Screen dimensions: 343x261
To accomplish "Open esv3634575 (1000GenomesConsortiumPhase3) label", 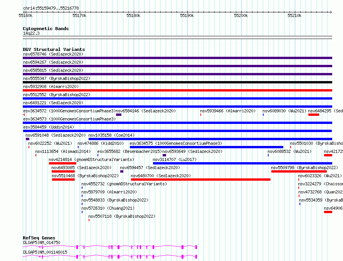I will [x=176, y=143].
